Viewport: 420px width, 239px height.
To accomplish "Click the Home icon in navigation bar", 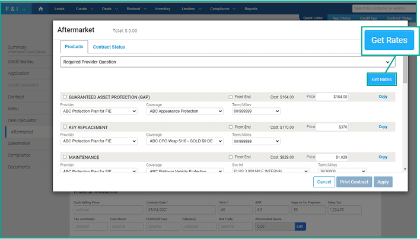I will (x=41, y=8).
